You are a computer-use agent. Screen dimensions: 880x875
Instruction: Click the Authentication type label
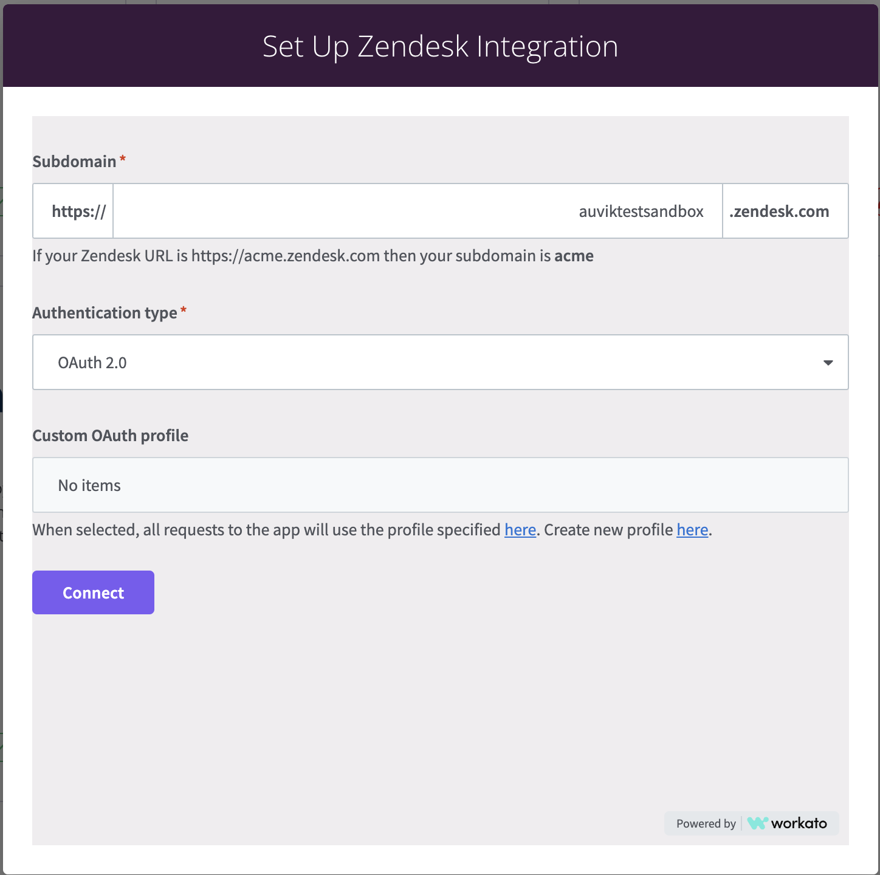[105, 313]
